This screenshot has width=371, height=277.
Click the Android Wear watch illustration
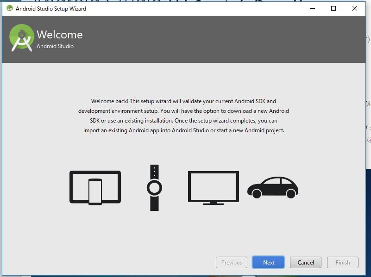click(x=154, y=187)
